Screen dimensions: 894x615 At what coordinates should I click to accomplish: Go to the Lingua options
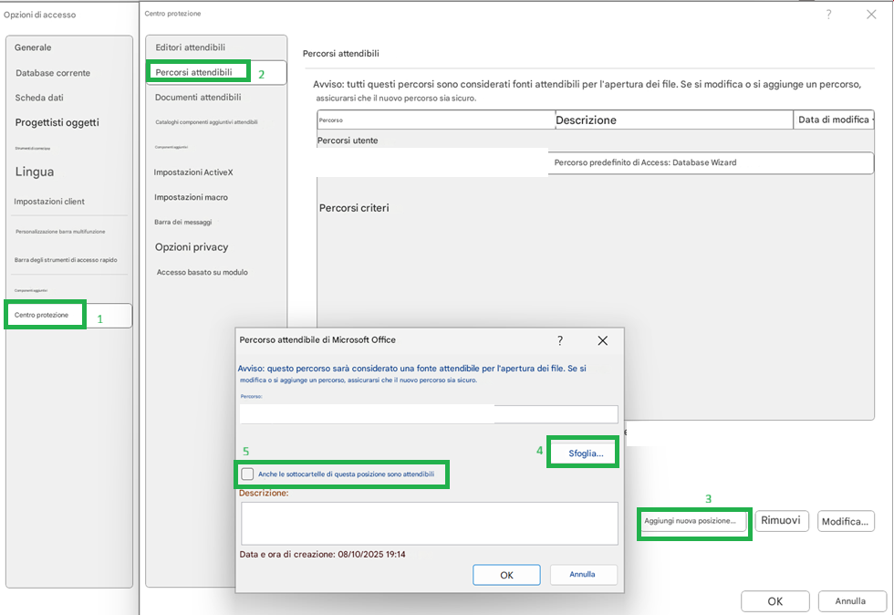35,172
